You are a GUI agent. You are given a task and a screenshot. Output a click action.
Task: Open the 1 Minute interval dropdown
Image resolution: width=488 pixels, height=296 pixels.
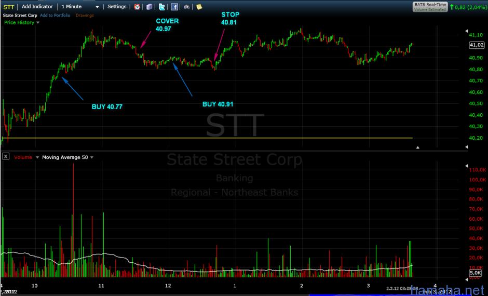[80, 7]
